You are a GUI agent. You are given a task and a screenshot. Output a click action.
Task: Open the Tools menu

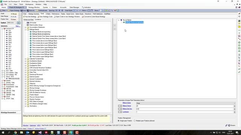coord(21,4)
